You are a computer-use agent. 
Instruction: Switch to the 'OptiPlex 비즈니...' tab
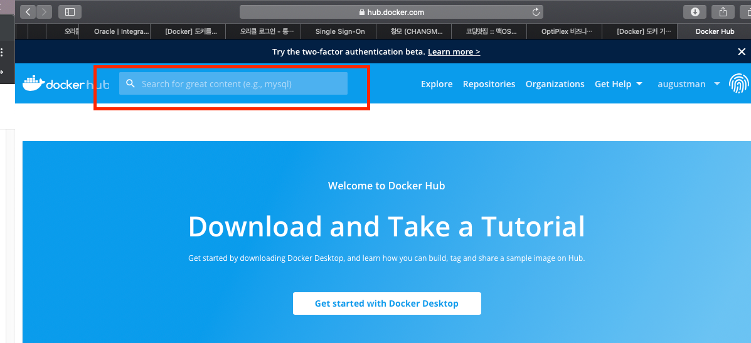pyautogui.click(x=564, y=31)
